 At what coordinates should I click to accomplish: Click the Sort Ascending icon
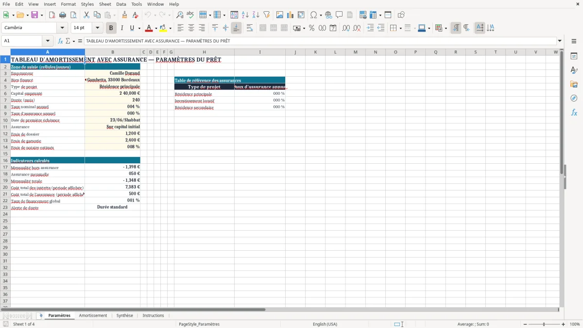click(245, 15)
